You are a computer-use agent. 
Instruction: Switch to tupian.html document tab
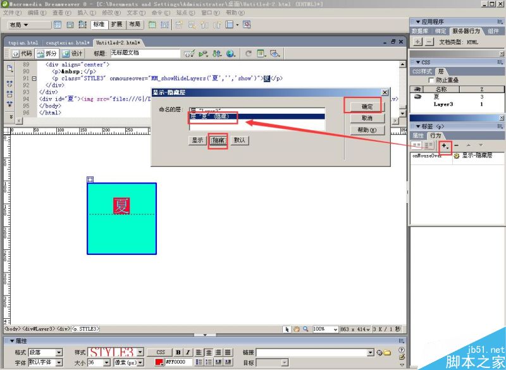23,42
